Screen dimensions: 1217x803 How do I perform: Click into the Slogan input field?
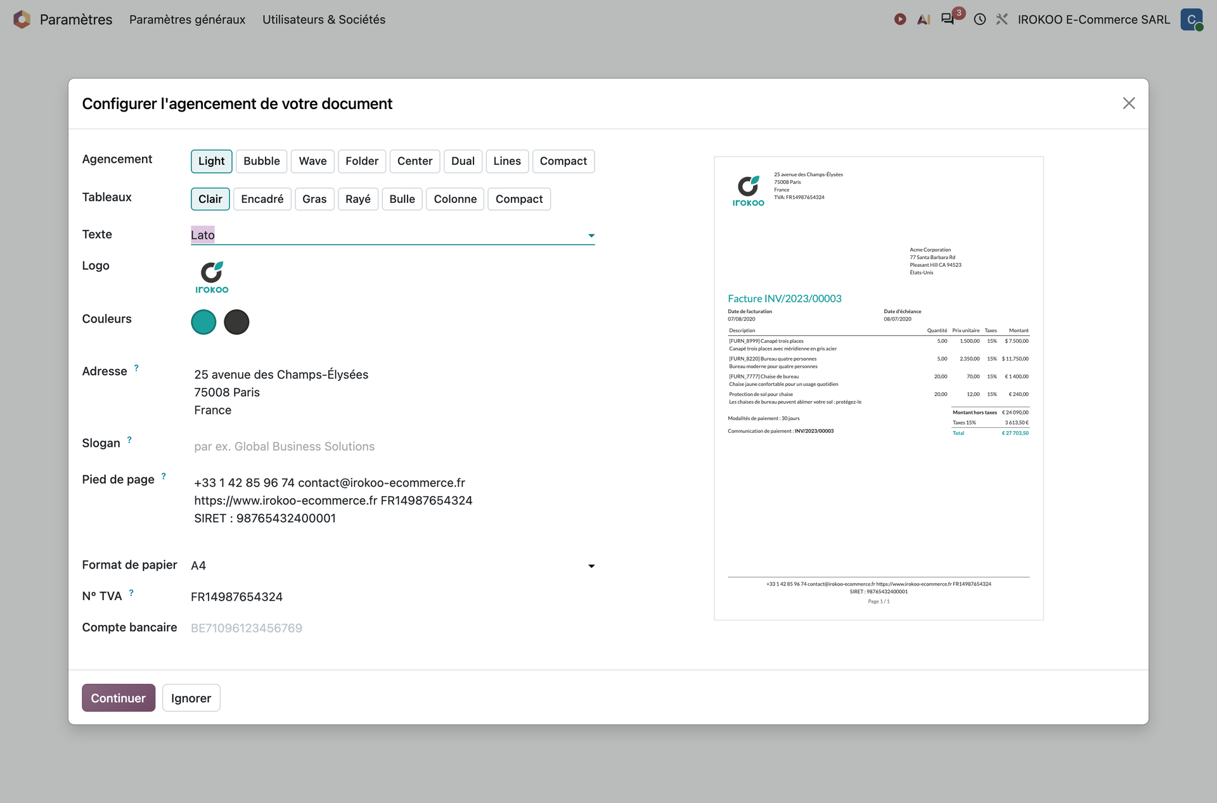point(392,446)
